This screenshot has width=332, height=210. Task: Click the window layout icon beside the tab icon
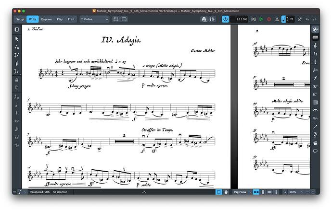tap(124, 19)
